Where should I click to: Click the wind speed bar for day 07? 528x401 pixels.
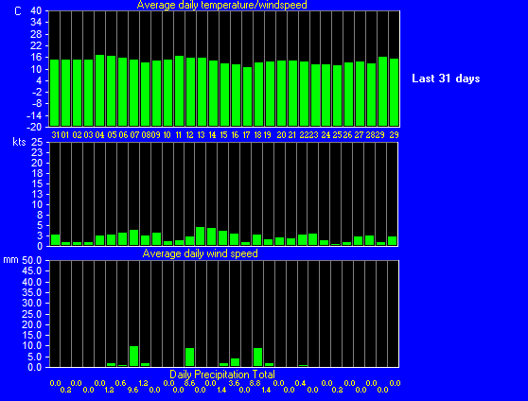pyautogui.click(x=133, y=237)
